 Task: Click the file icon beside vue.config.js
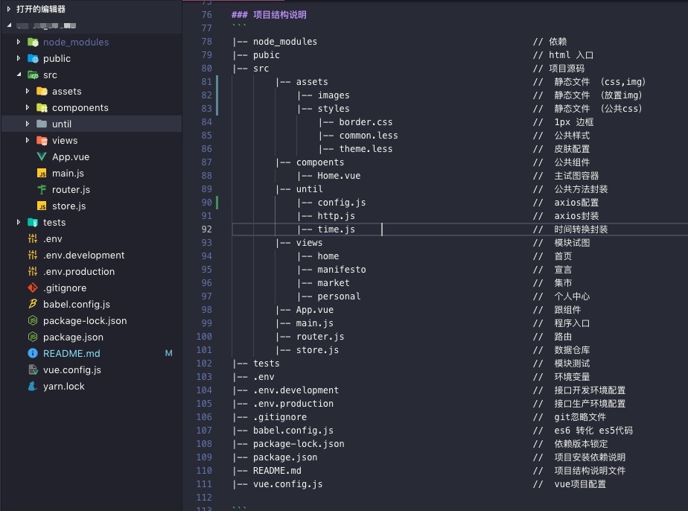[x=33, y=370]
